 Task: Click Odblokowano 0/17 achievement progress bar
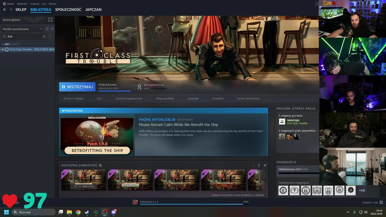click(299, 173)
